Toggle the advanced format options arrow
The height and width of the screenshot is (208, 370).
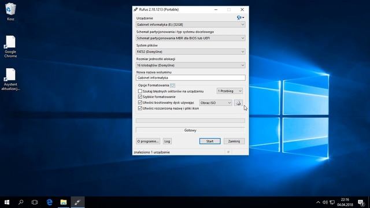click(x=172, y=86)
